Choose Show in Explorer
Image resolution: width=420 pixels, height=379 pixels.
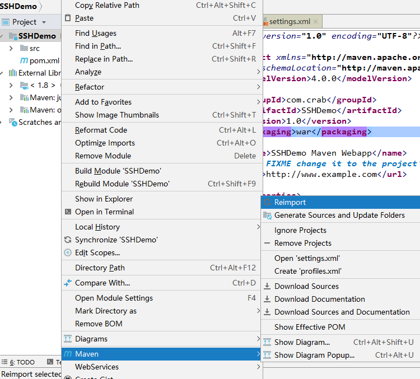[x=161, y=199]
